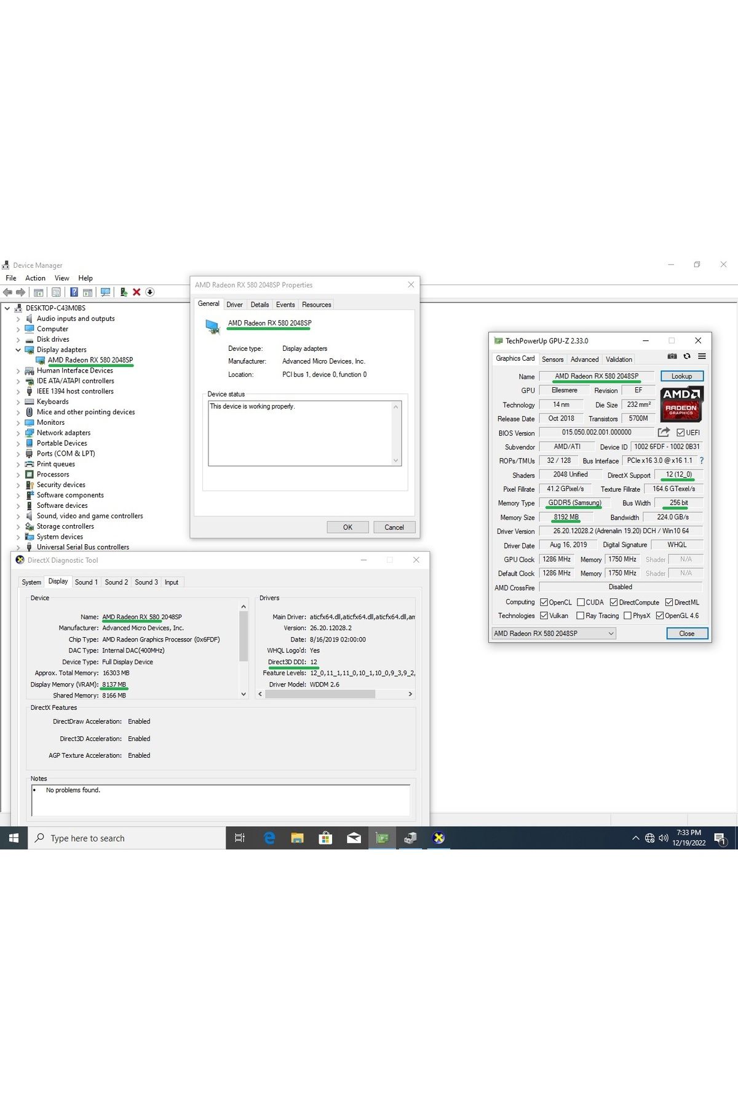Screen dimensions: 738x1108
Task: Open File Explorer from the taskbar
Action: coord(297,838)
